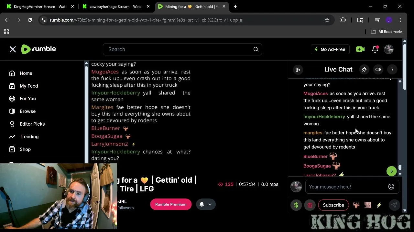Open a new browser tab
414x232 pixels.
click(235, 6)
